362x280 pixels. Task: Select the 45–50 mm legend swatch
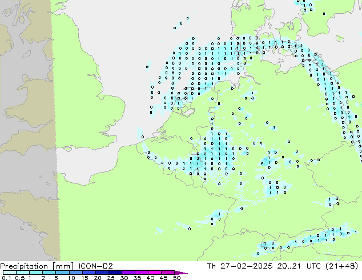(168, 273)
